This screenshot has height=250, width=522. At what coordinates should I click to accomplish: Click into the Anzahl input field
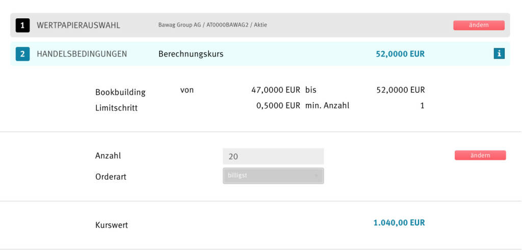point(273,156)
